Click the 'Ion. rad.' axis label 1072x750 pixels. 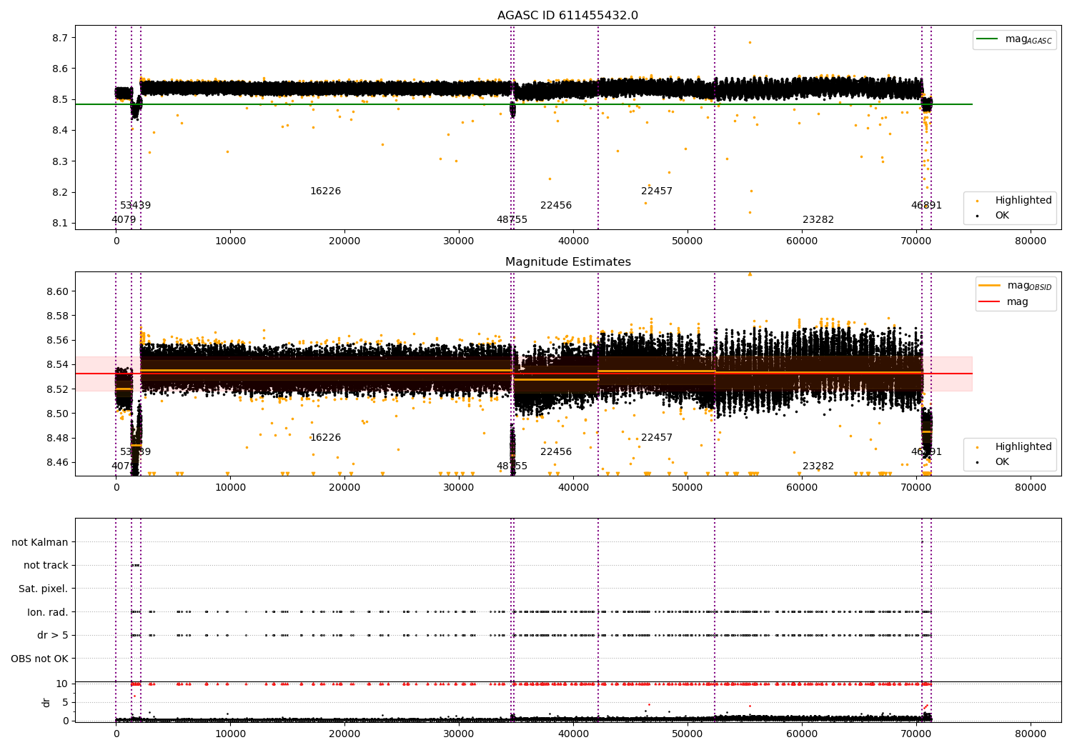48,612
